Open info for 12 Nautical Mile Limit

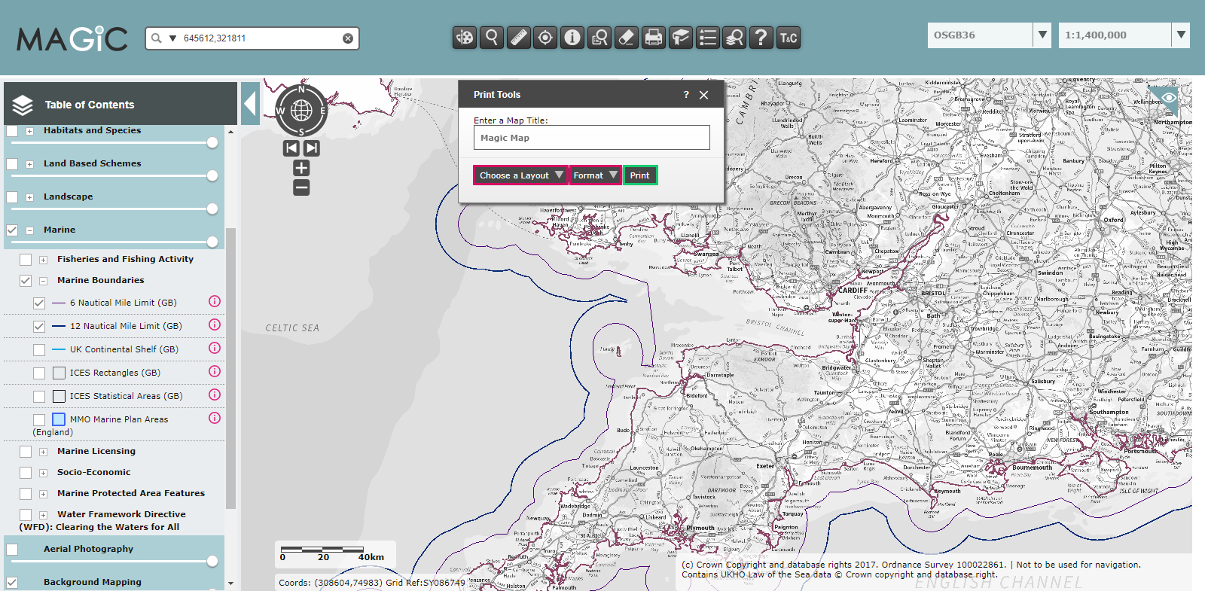tap(215, 324)
